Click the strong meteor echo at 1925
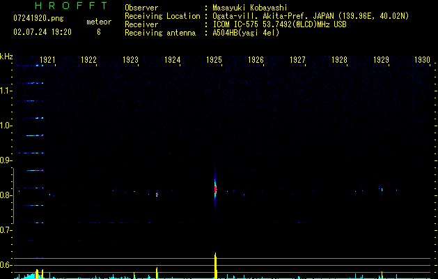Screen dimensions: 438x279 pyautogui.click(x=215, y=190)
